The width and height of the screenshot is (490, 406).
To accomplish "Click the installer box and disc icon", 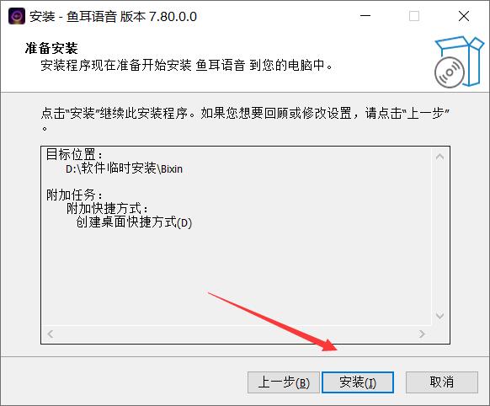I will tap(459, 61).
